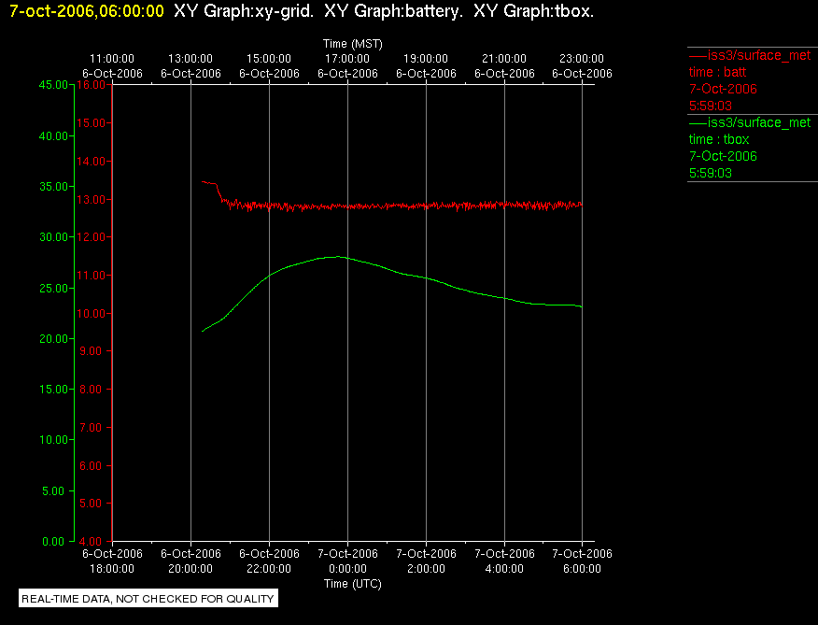The image size is (818, 625).
Task: Click the red batt legend entry
Action: (x=750, y=80)
